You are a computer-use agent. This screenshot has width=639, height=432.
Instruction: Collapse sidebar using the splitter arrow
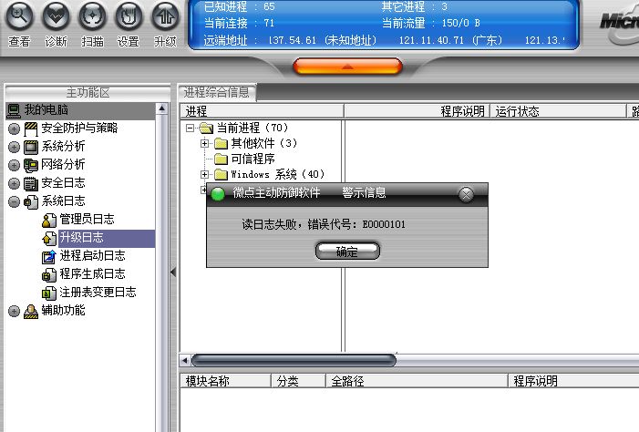point(173,272)
